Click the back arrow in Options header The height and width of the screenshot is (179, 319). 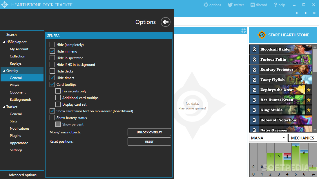coord(166,22)
